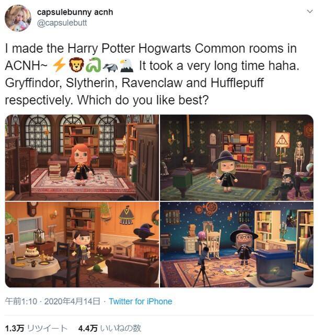Show the 4.4万 likes list
Image resolution: width=319 pixels, height=336 pixels.
(109, 328)
